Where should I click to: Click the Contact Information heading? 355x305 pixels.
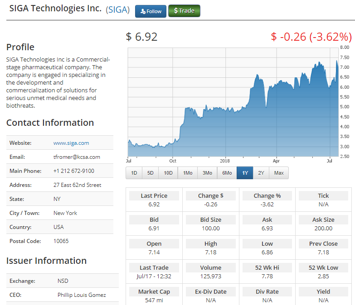point(50,123)
